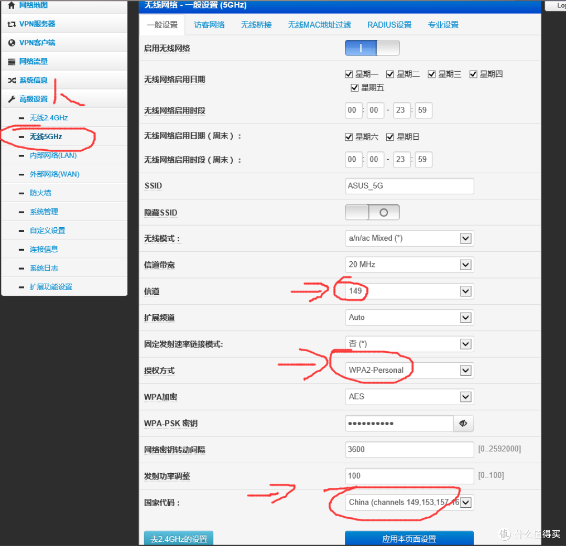566x546 pixels.
Task: Switch to the 访客网络 tab
Action: (209, 25)
